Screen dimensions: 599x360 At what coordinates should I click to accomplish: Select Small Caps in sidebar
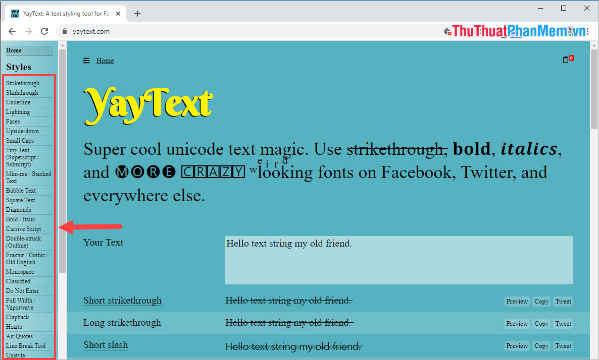pyautogui.click(x=20, y=140)
